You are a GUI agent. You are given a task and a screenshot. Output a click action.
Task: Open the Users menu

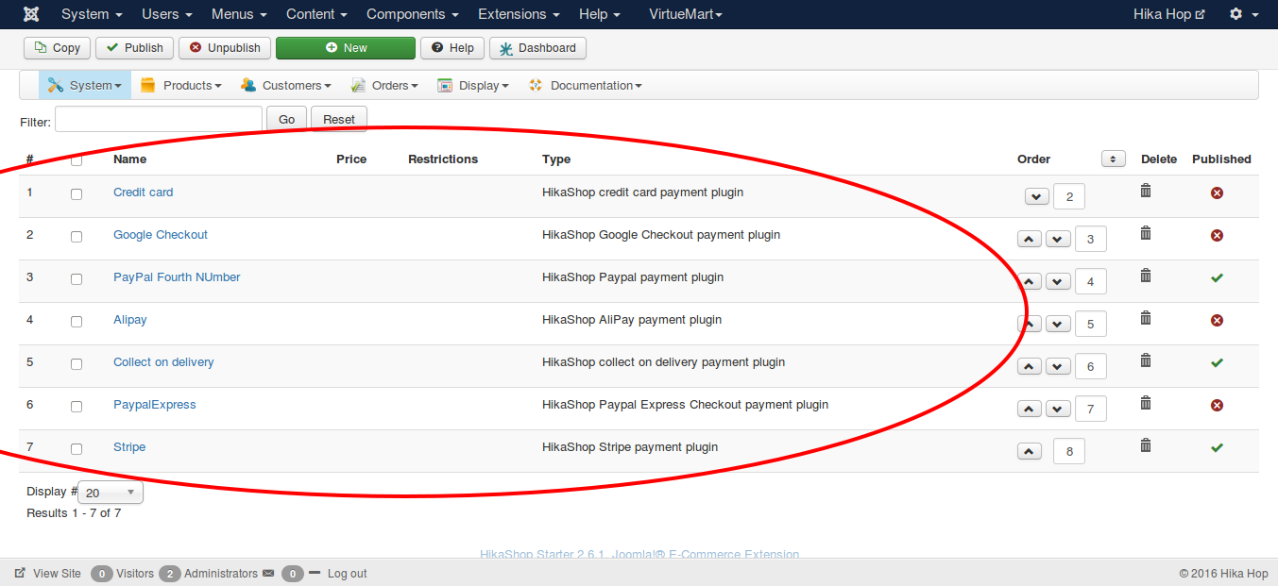[x=167, y=14]
